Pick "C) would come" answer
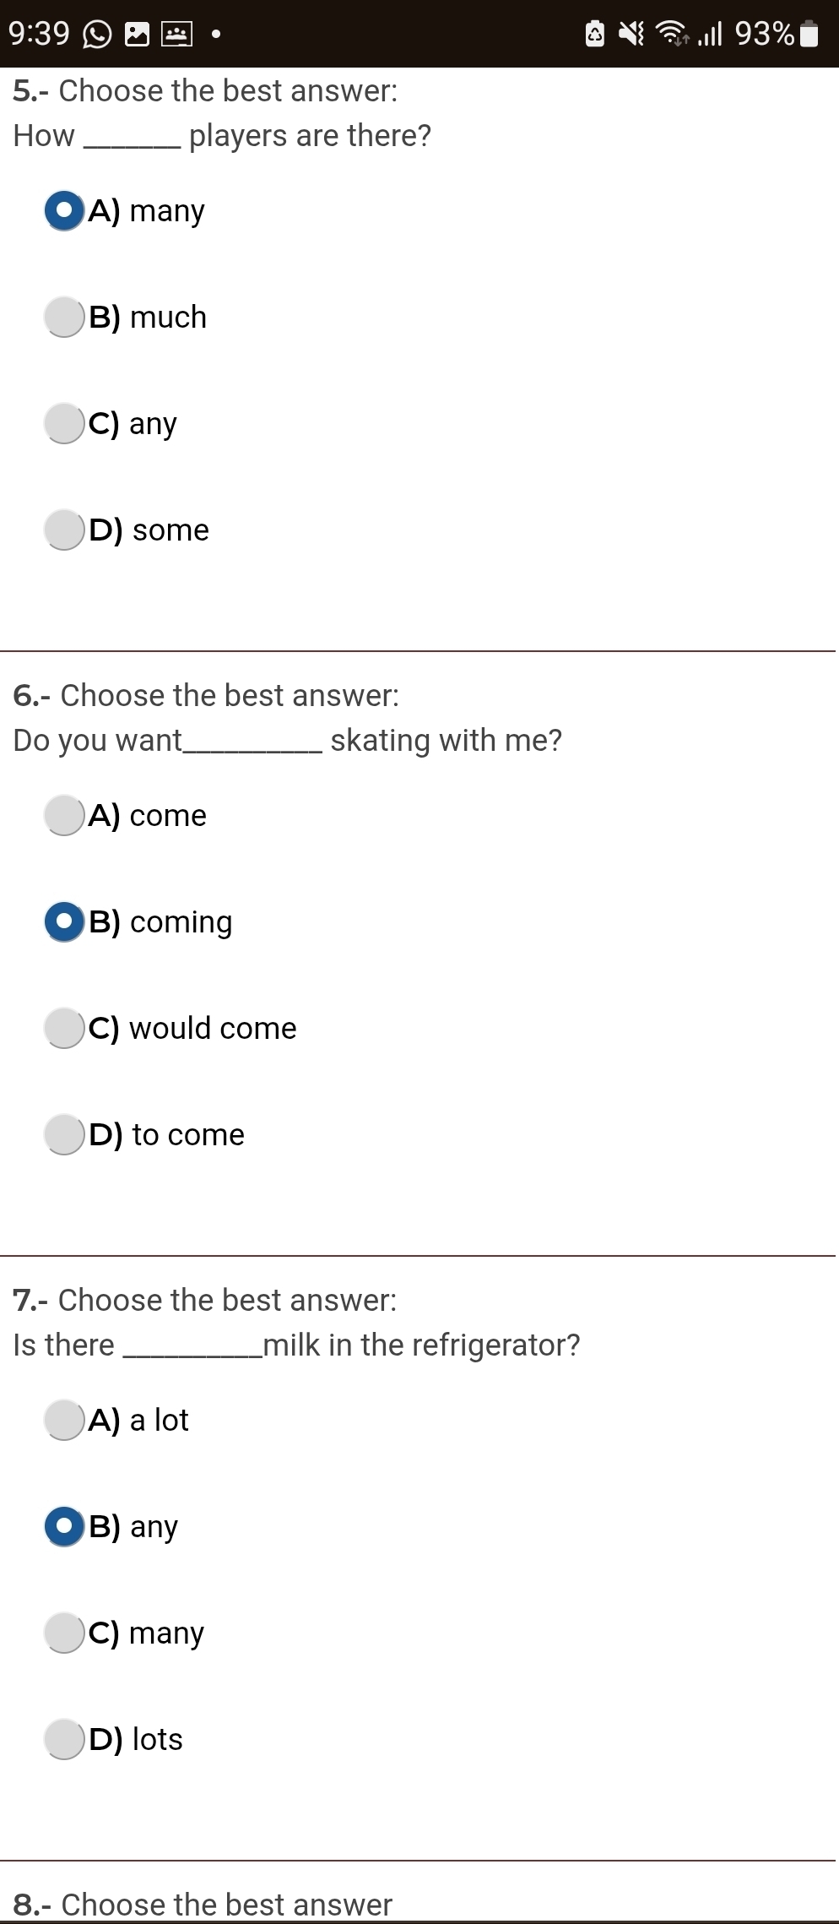 coord(65,1028)
